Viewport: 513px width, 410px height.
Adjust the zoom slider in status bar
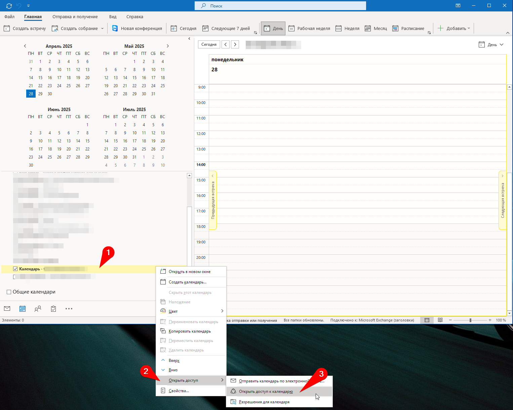pos(470,320)
